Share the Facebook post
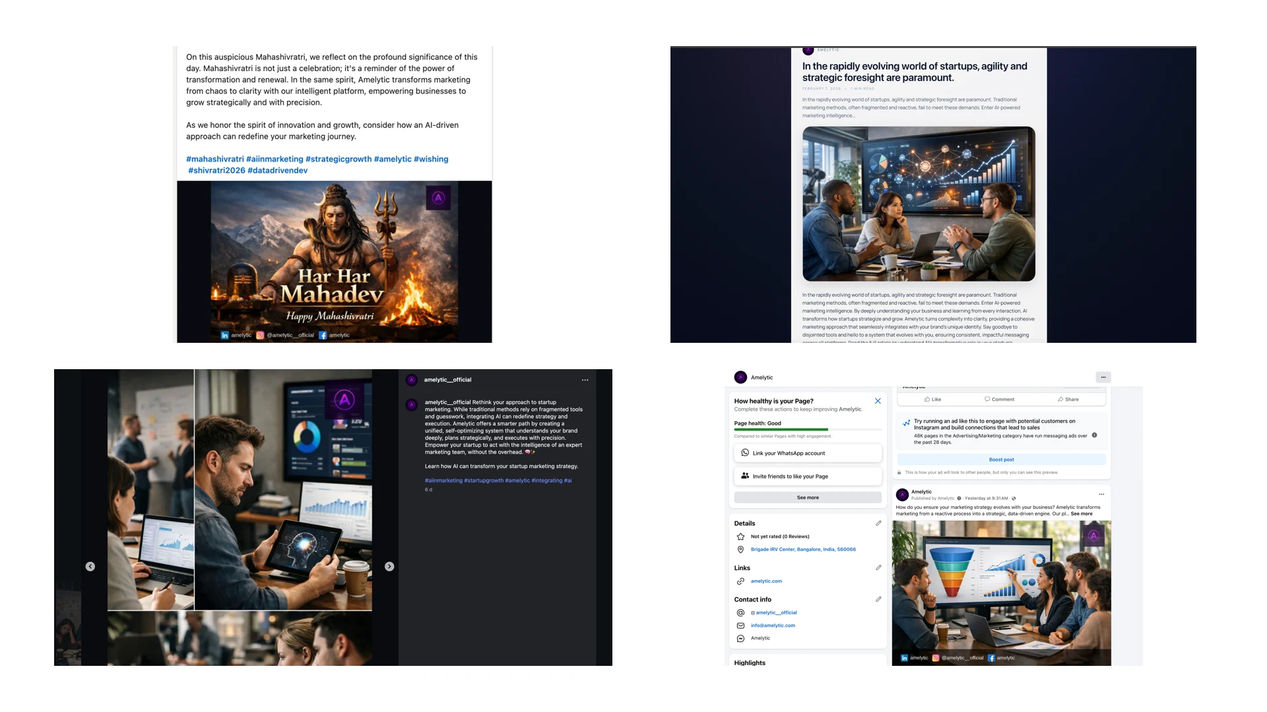 pyautogui.click(x=1068, y=399)
